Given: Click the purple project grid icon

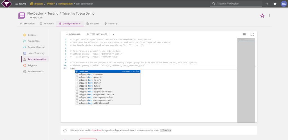Looking at the screenshot, I should pyautogui.click(x=21, y=15).
